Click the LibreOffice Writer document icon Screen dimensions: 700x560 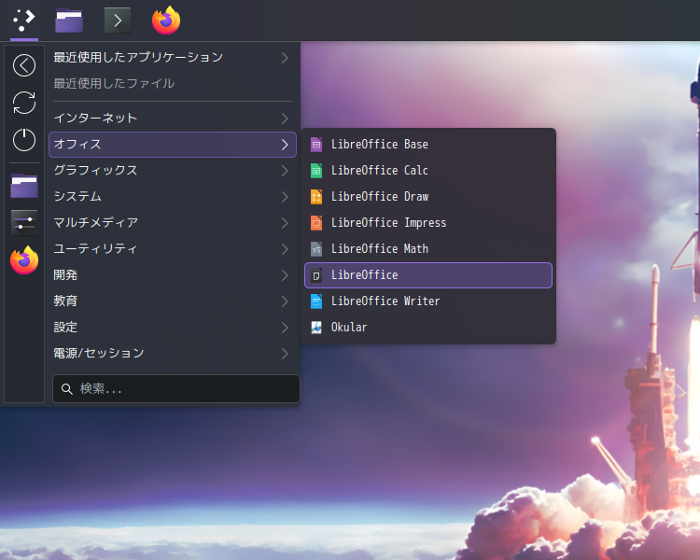[316, 301]
